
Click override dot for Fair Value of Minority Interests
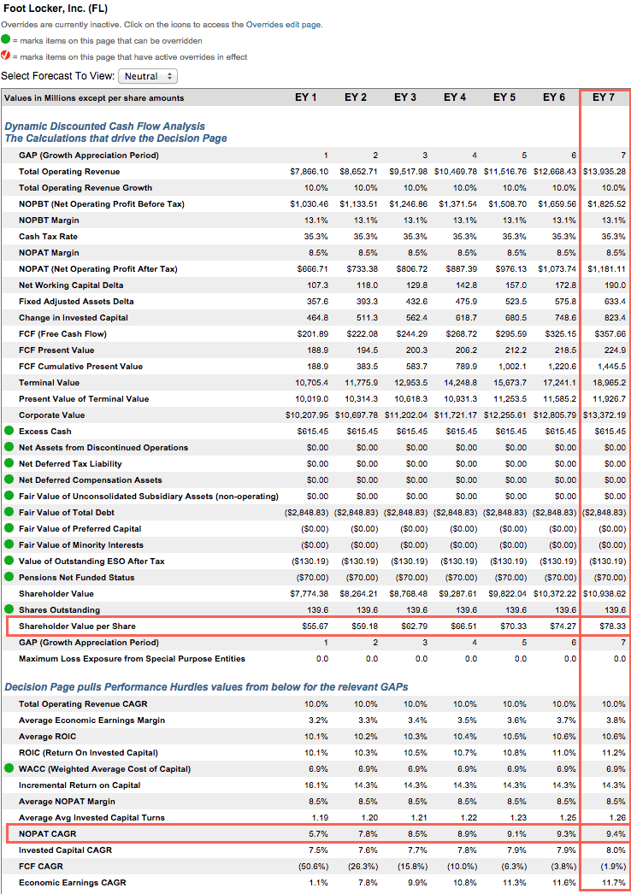point(9,544)
